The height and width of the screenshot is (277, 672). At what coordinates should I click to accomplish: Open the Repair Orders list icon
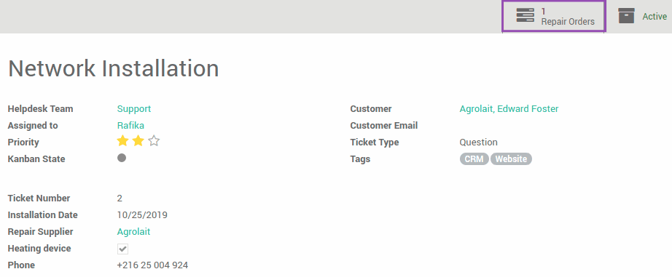point(525,15)
